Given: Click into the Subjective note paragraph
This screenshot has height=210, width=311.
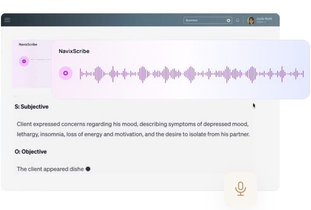Looking at the screenshot, I should 133,129.
